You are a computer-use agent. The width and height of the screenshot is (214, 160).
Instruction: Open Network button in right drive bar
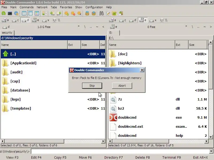click(164, 20)
